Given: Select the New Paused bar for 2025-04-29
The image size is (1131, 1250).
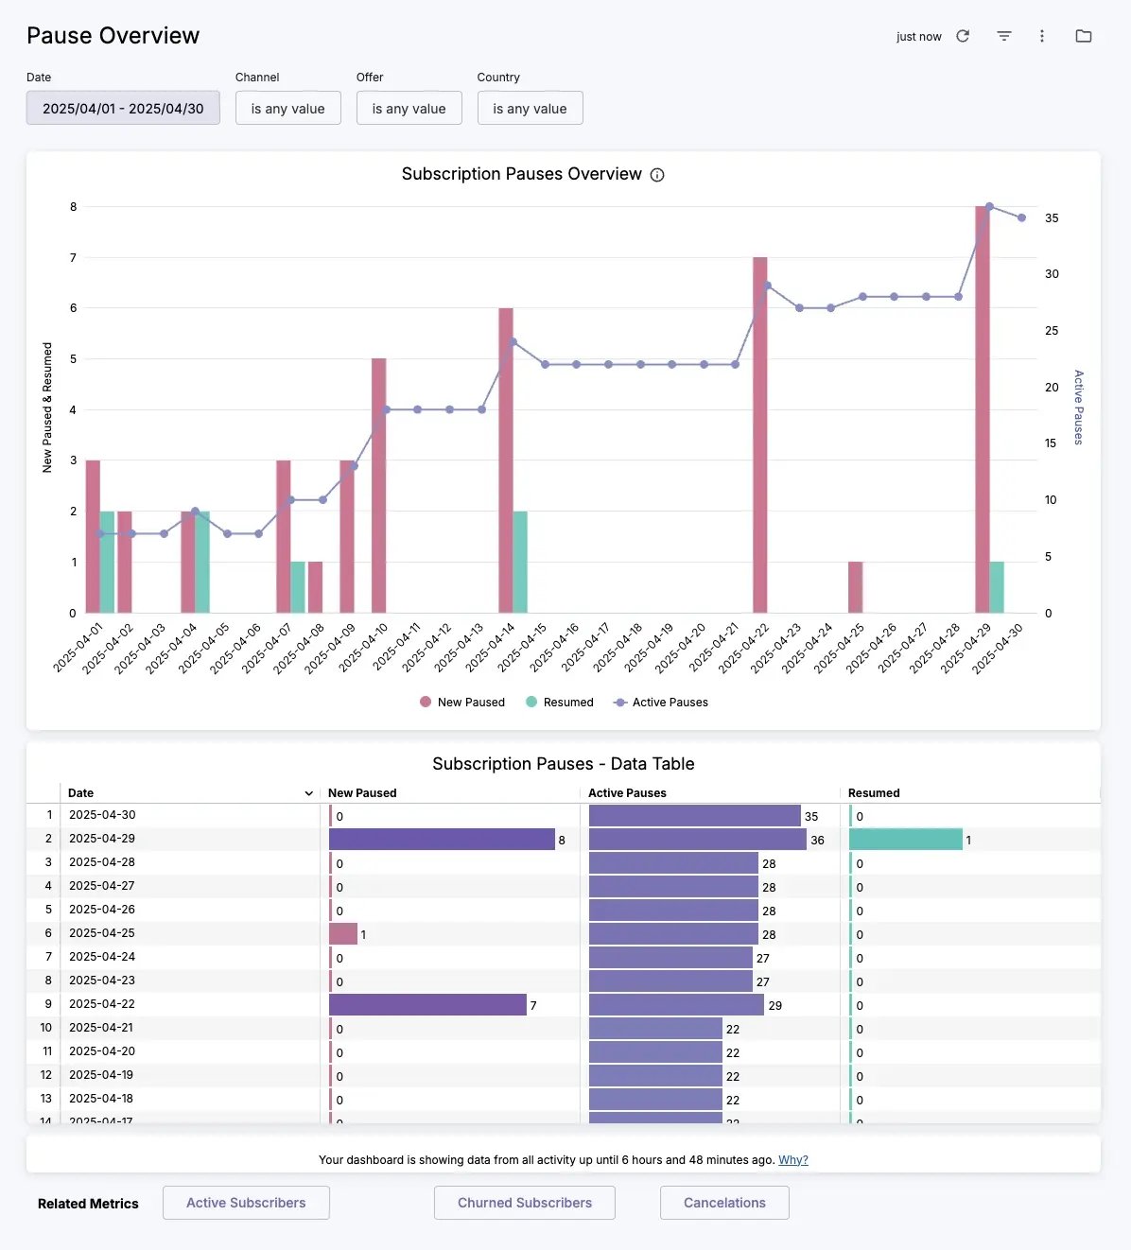Looking at the screenshot, I should coord(983,407).
